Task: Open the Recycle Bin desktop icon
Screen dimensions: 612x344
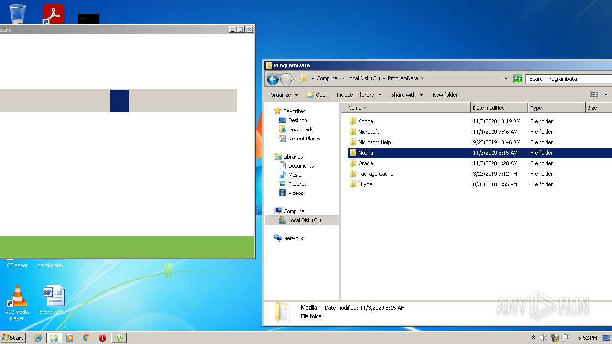Action: [x=17, y=13]
